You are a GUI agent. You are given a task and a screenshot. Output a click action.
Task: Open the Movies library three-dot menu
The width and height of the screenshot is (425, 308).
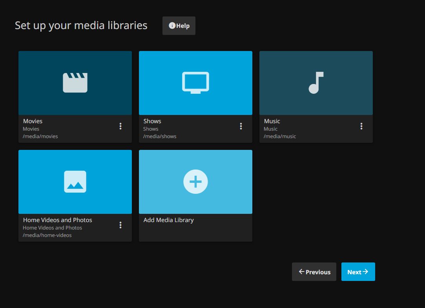point(120,126)
